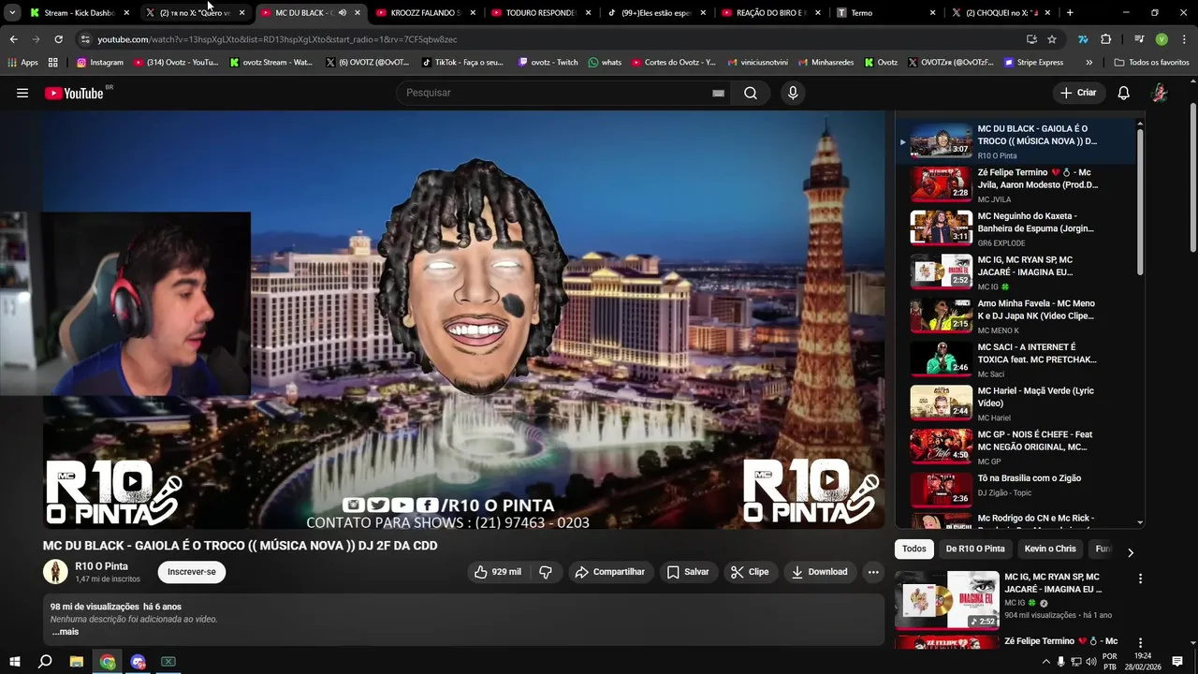This screenshot has width=1198, height=674.
Task: Activate voice search microphone
Action: (x=793, y=93)
